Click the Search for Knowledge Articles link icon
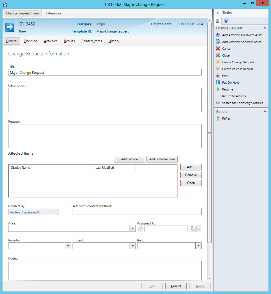 pyautogui.click(x=218, y=103)
